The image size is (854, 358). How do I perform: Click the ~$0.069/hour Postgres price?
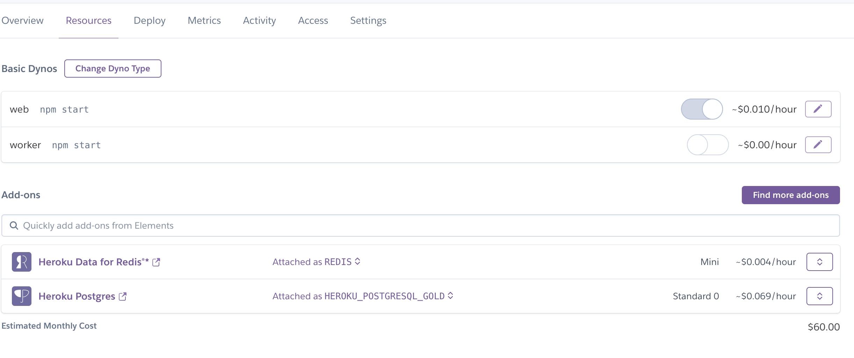tap(766, 296)
